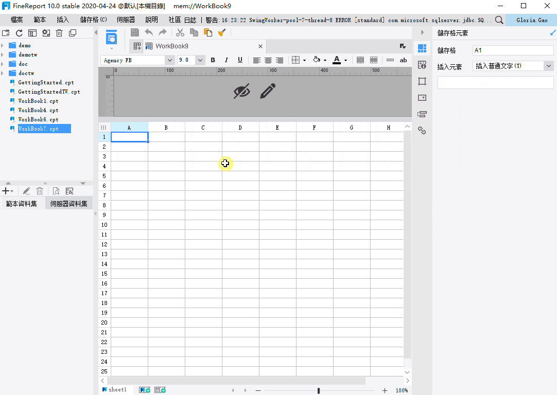
Task: Open the 檔案 menu
Action: (x=16, y=20)
